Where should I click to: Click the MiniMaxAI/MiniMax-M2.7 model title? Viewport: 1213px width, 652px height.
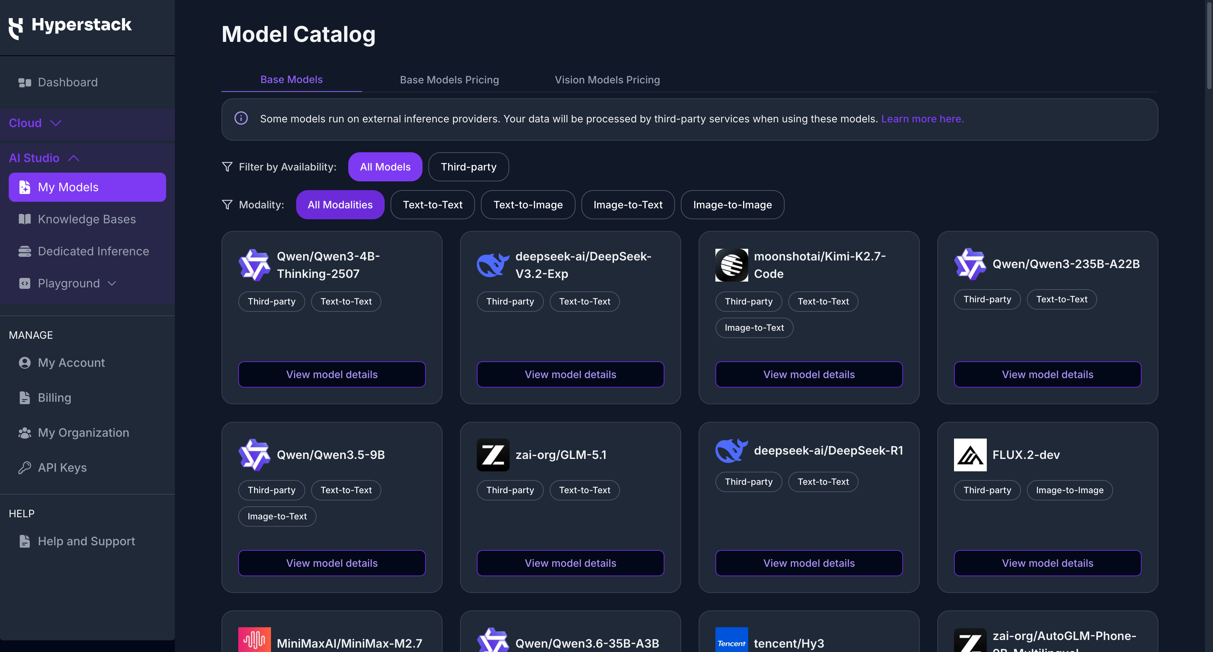349,643
